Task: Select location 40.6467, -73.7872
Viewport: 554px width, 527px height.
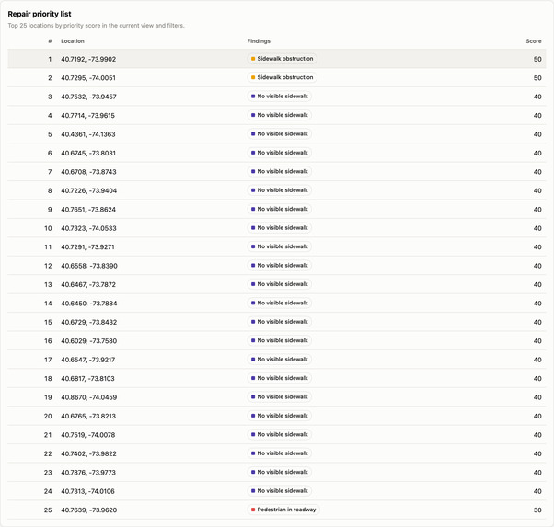Action: [88, 284]
